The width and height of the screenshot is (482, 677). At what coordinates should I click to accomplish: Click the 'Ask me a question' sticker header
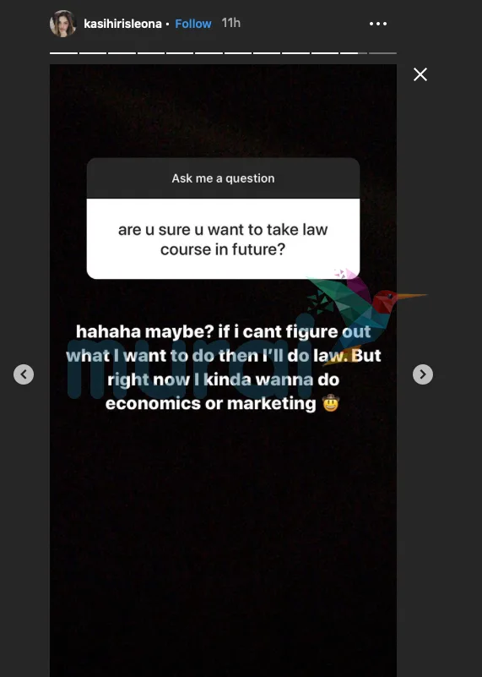224,178
